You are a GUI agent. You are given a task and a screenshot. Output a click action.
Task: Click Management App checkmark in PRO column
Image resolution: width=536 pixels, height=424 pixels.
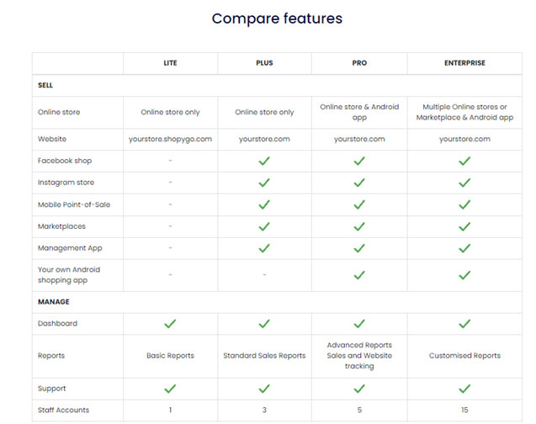[x=359, y=248]
